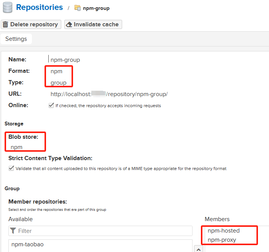Click the eraser icon on Invalidate cache
Viewport: 269px width, 252px height.
(69, 24)
